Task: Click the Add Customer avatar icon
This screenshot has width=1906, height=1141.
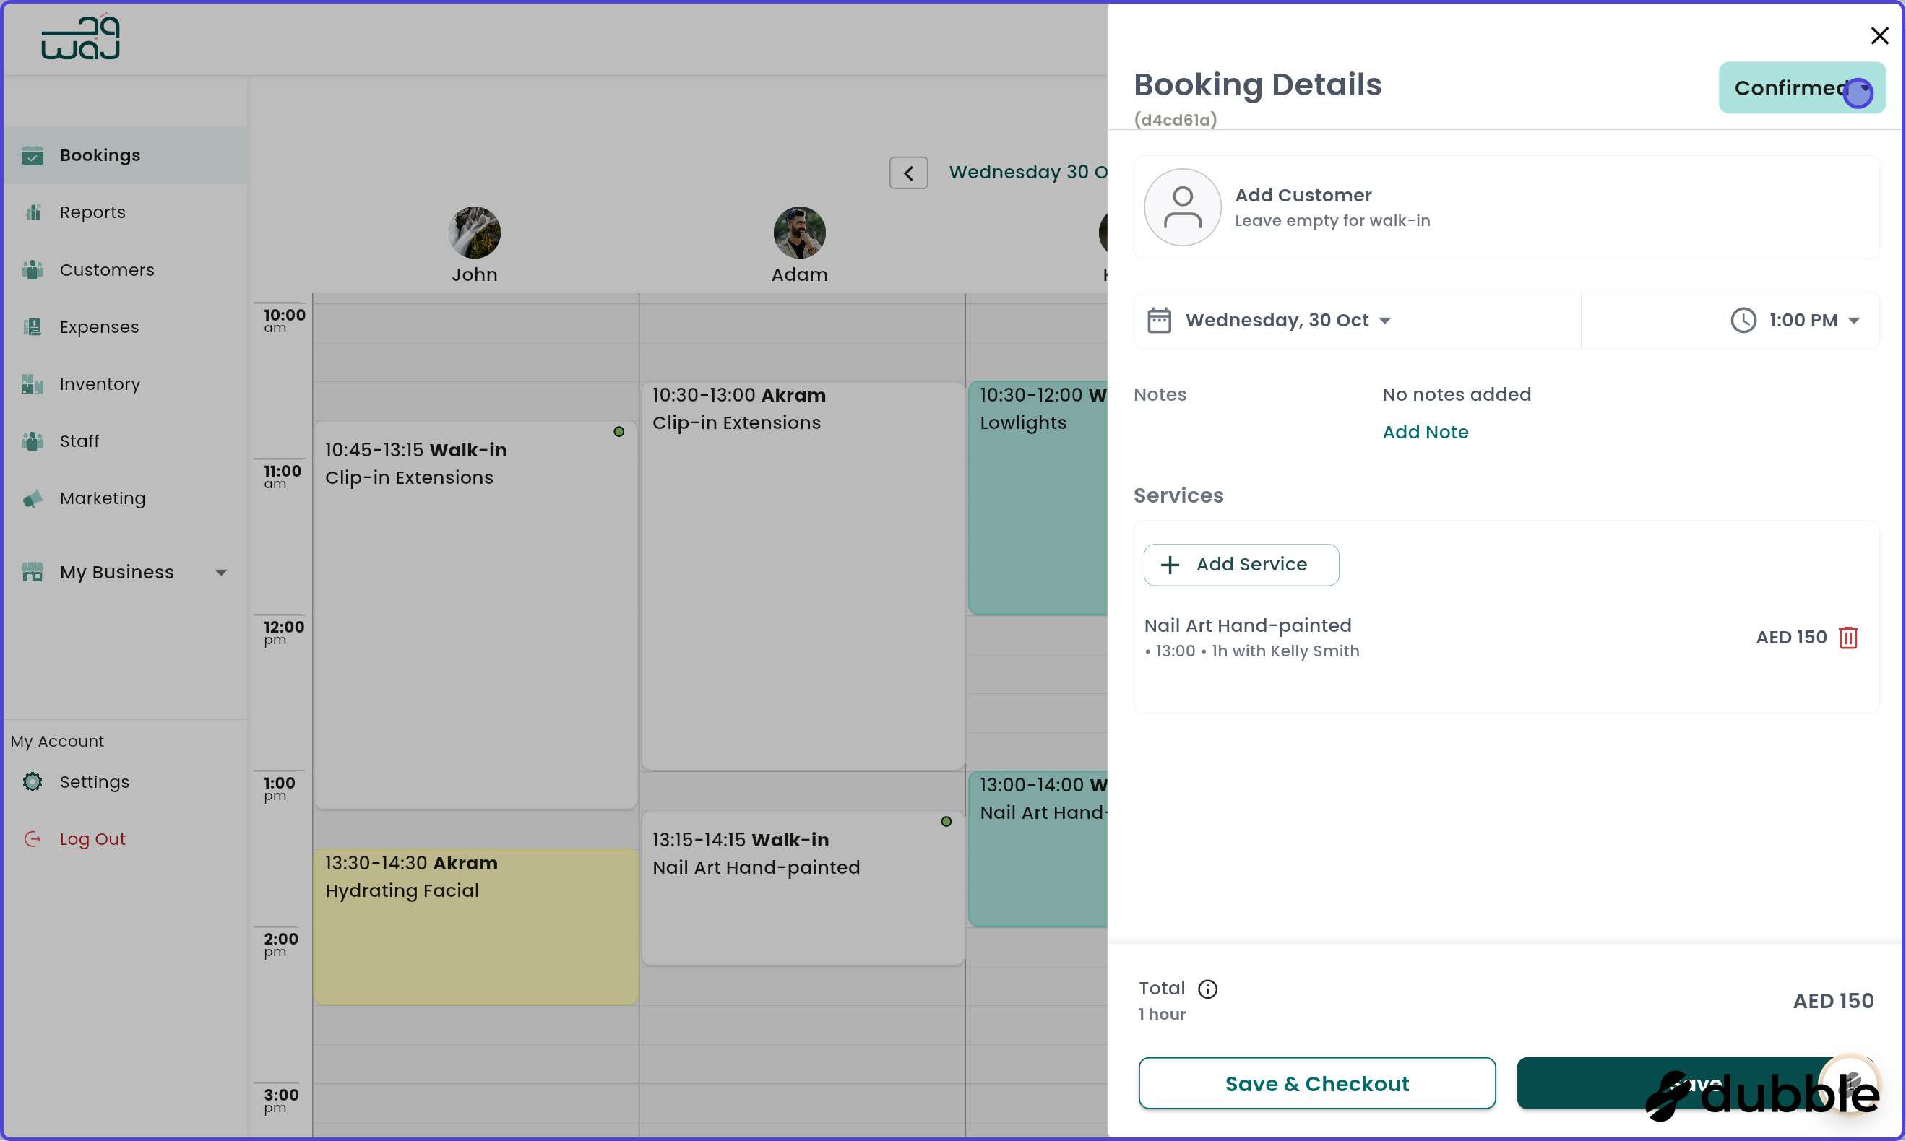Action: point(1182,207)
